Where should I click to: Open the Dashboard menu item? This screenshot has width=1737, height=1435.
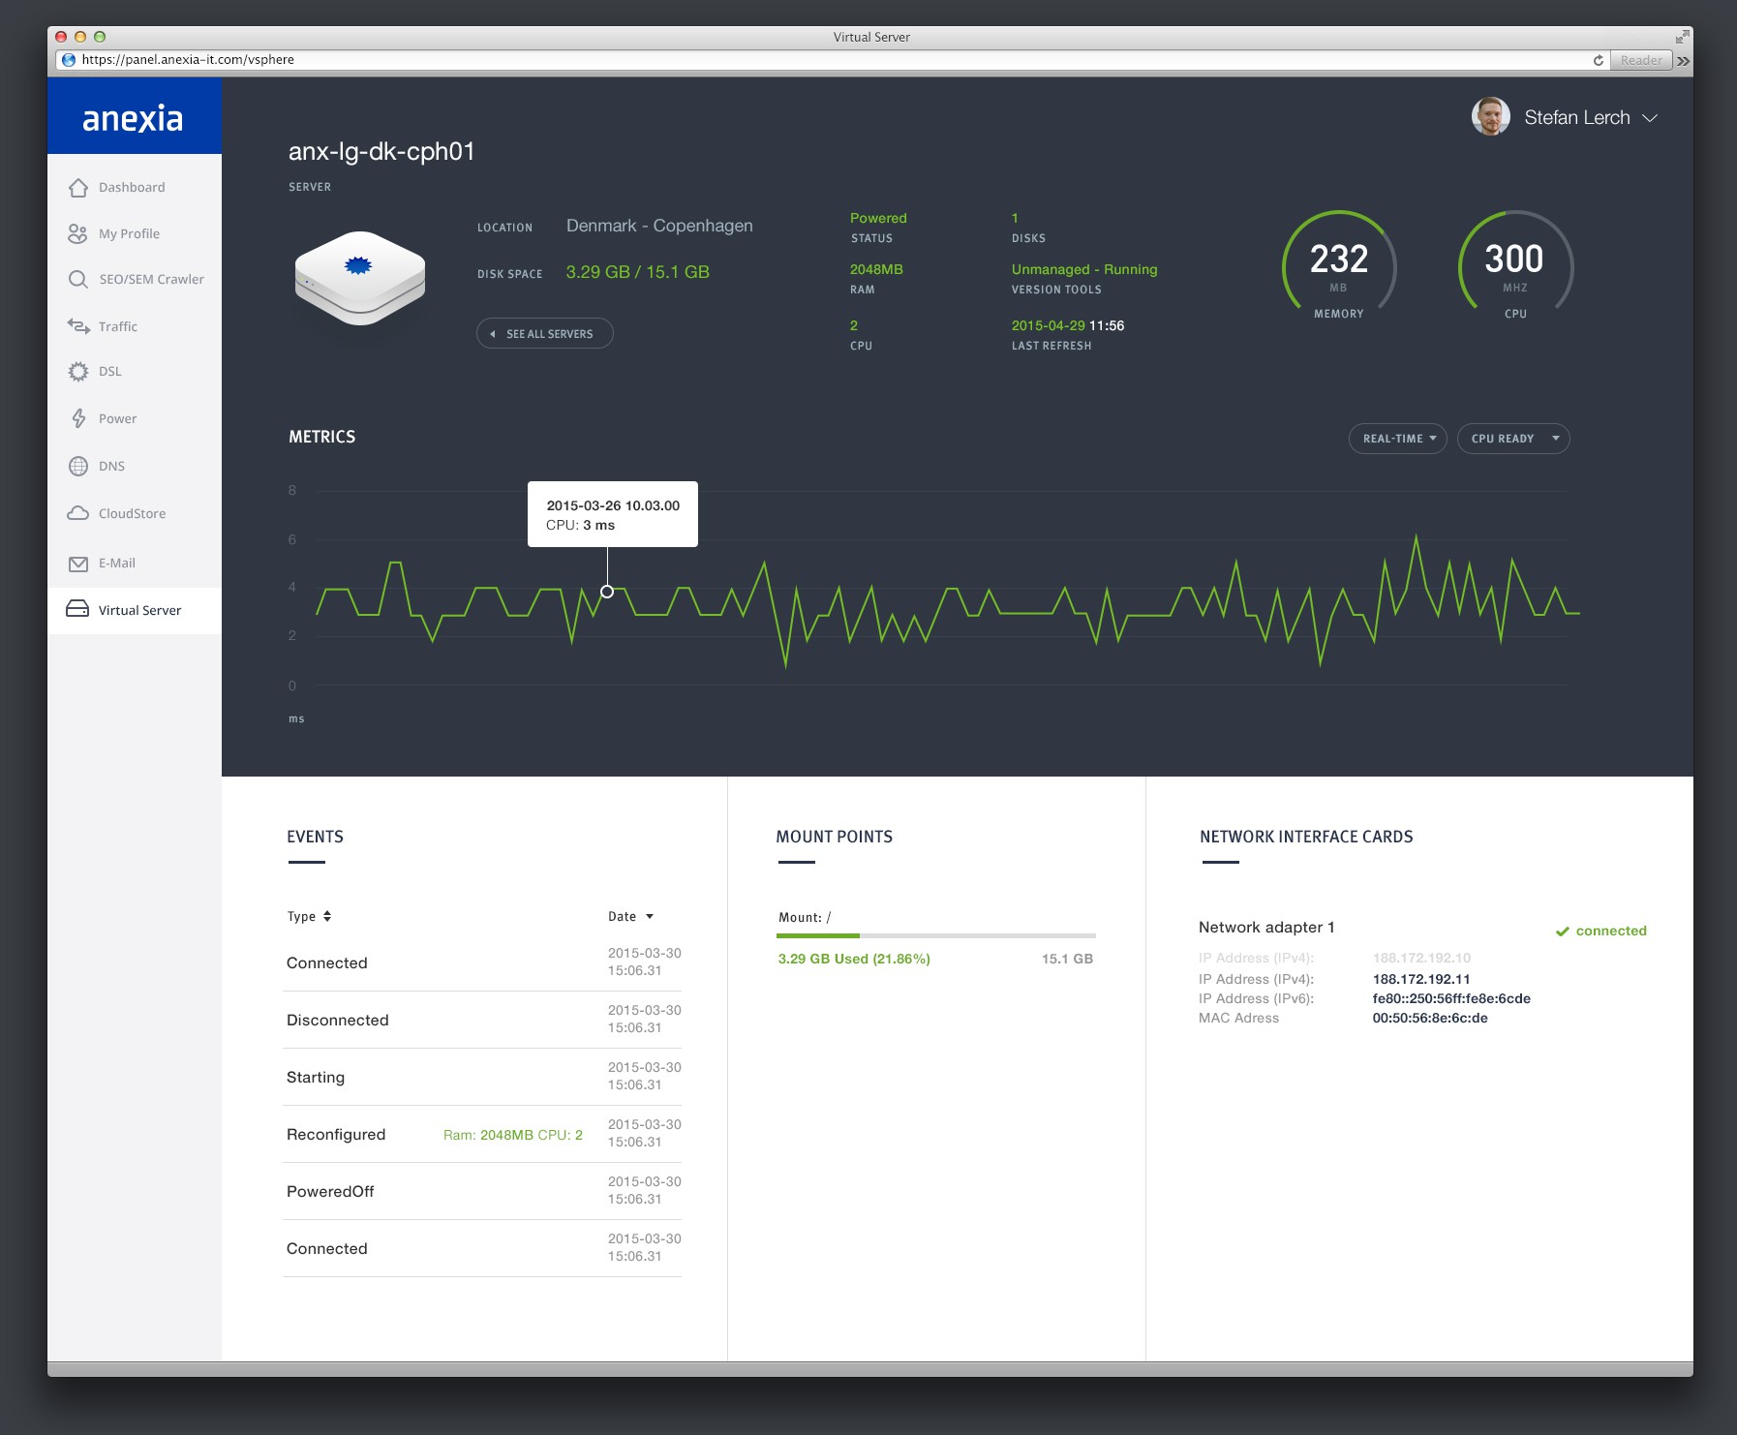[135, 187]
